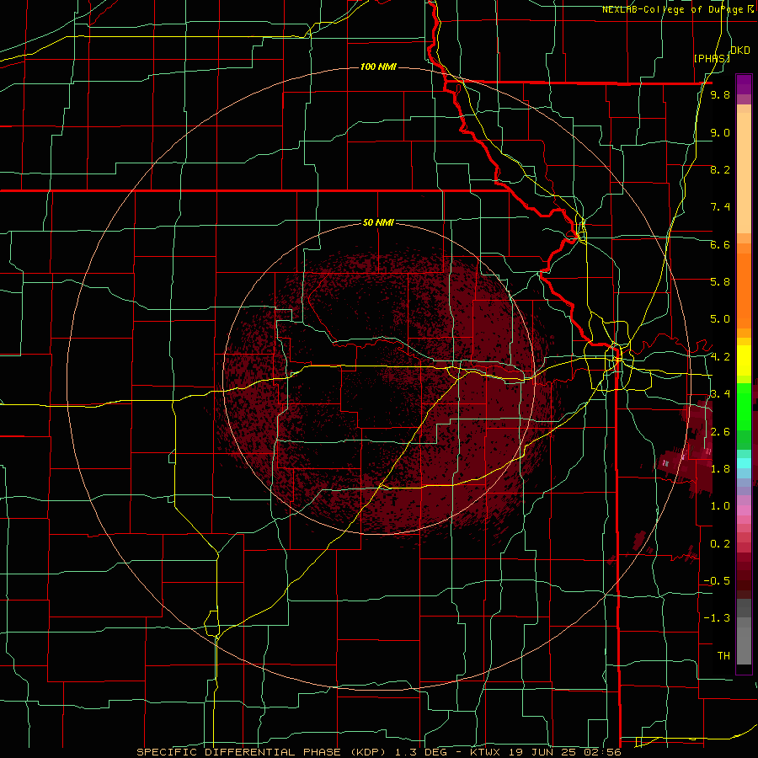
Task: Click the 6.6 color scale value
Action: coord(720,244)
